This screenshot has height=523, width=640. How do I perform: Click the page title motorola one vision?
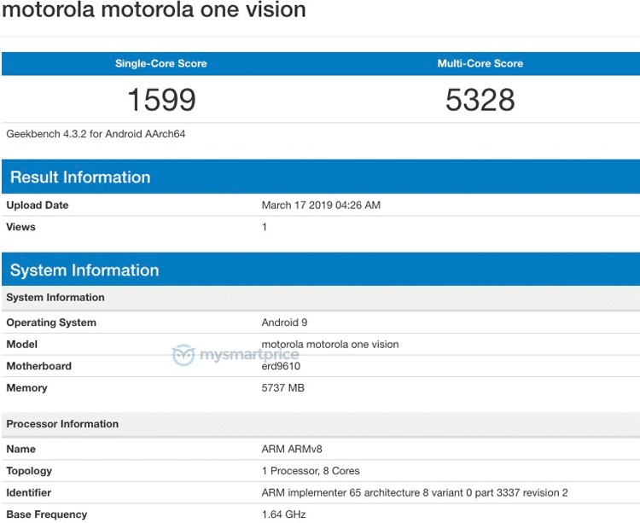(x=154, y=10)
